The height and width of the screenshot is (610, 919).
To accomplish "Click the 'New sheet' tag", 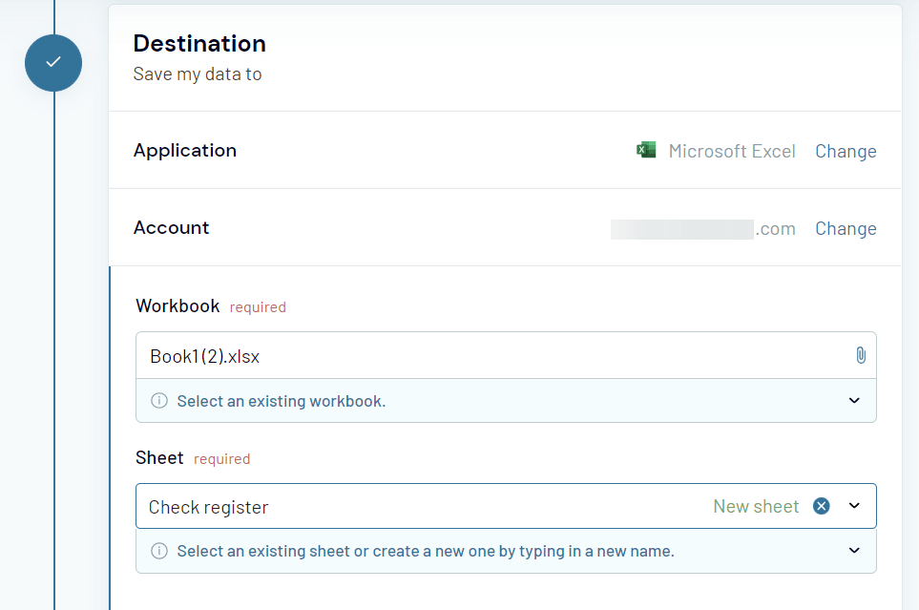I will point(756,506).
